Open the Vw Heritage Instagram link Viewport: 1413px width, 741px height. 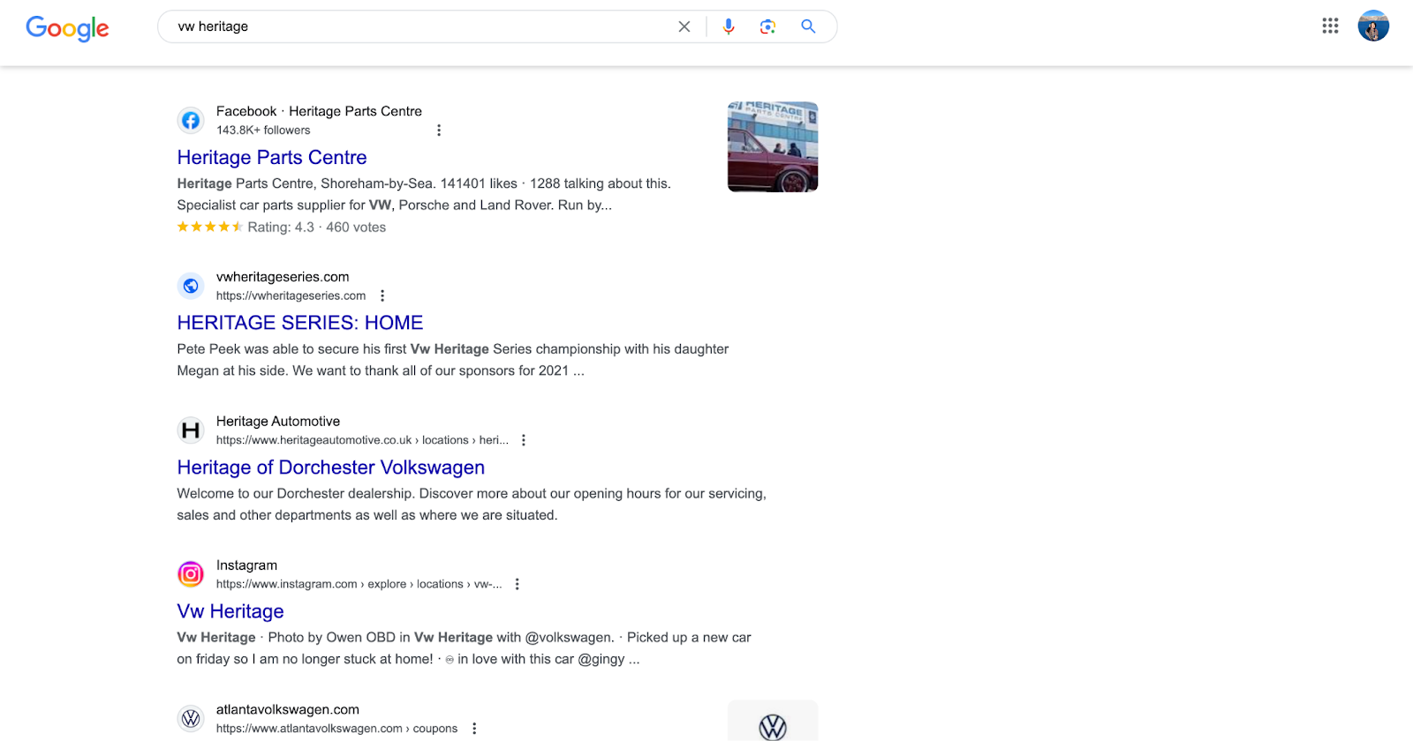pyautogui.click(x=230, y=611)
